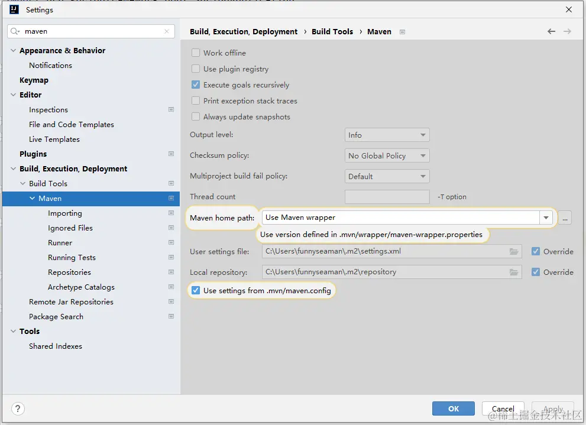Open the Repositories settings page
This screenshot has height=425, width=586.
[x=69, y=272]
